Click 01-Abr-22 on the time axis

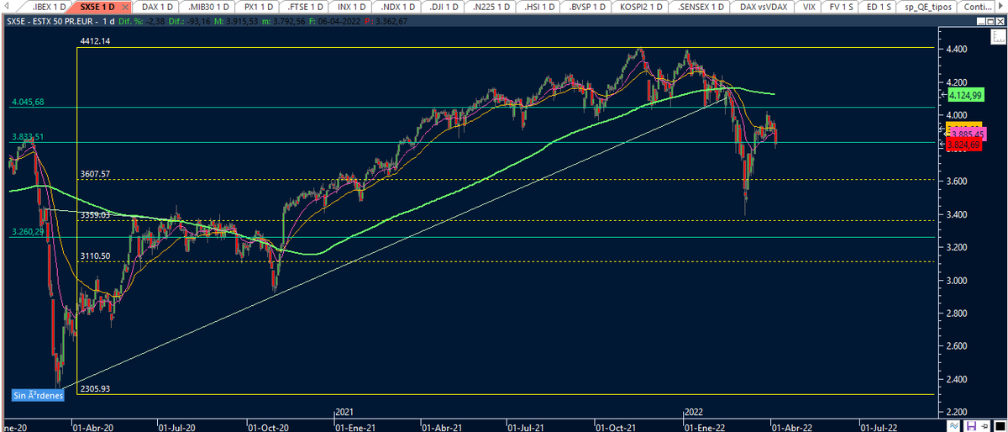click(x=790, y=426)
